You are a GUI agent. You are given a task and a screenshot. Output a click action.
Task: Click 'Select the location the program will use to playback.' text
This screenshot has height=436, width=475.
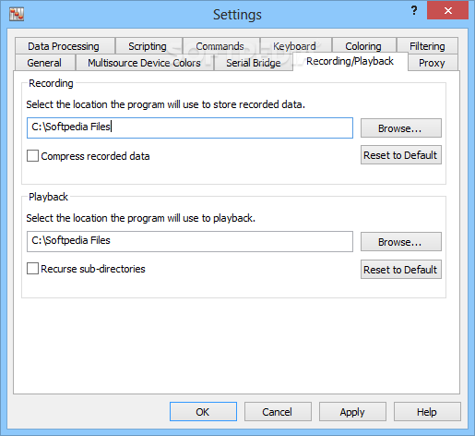(140, 218)
